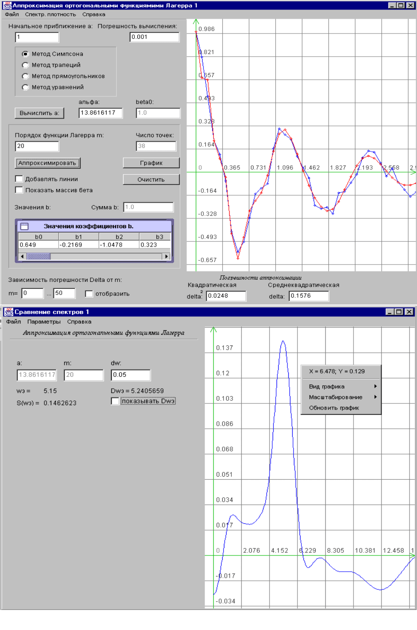Click the b0 column header
The image size is (417, 630).
38,237
